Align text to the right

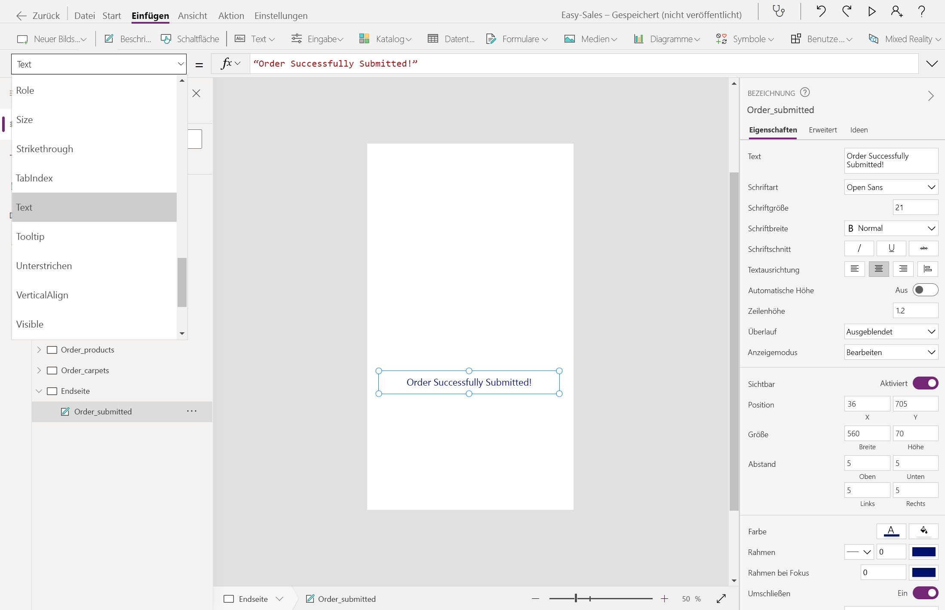(x=903, y=269)
